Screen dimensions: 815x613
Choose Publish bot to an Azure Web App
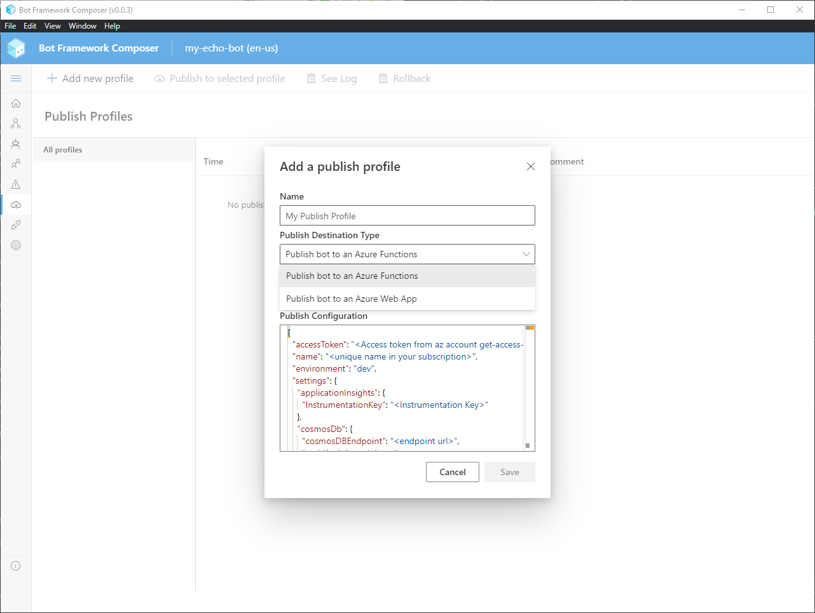coord(407,299)
